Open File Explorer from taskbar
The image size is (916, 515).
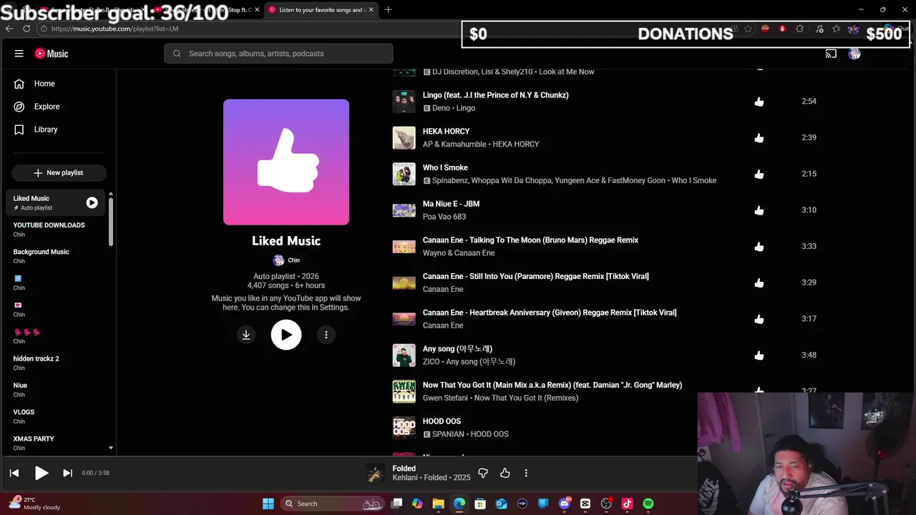pyautogui.click(x=438, y=504)
